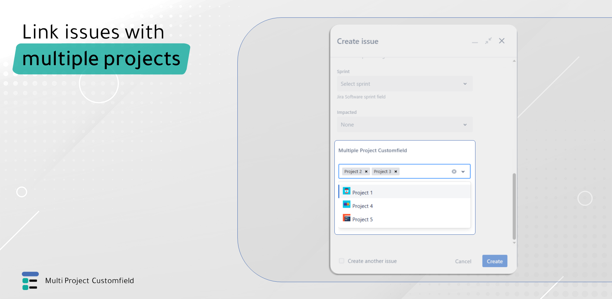
Task: Select Project 5 from the list
Action: (404, 219)
